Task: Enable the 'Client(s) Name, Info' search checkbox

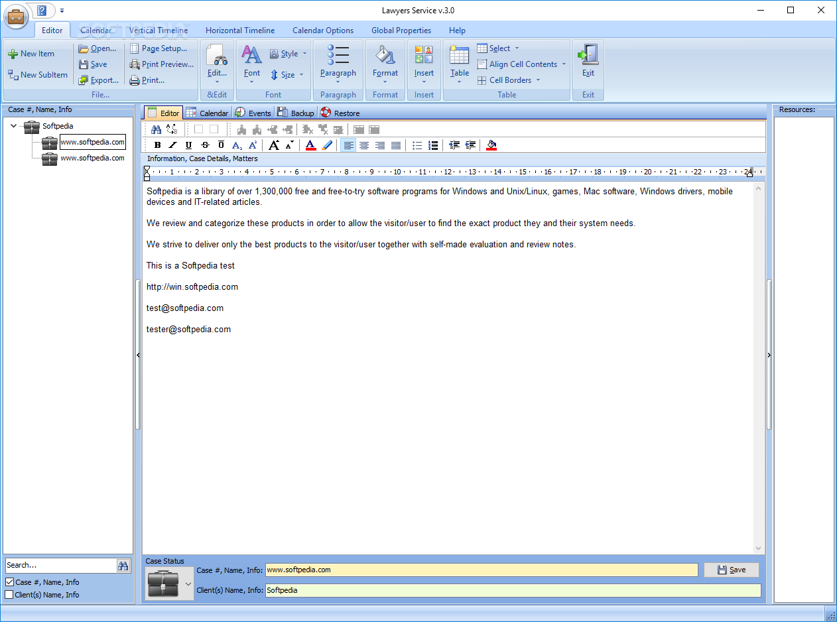Action: coord(9,595)
